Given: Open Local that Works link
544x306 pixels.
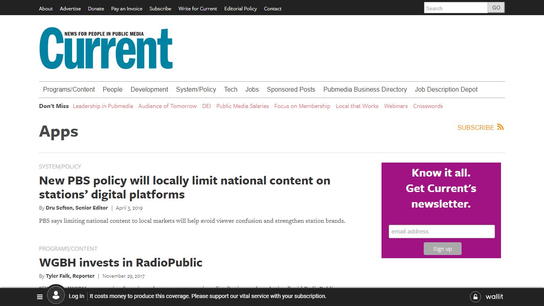Looking at the screenshot, I should [x=357, y=106].
